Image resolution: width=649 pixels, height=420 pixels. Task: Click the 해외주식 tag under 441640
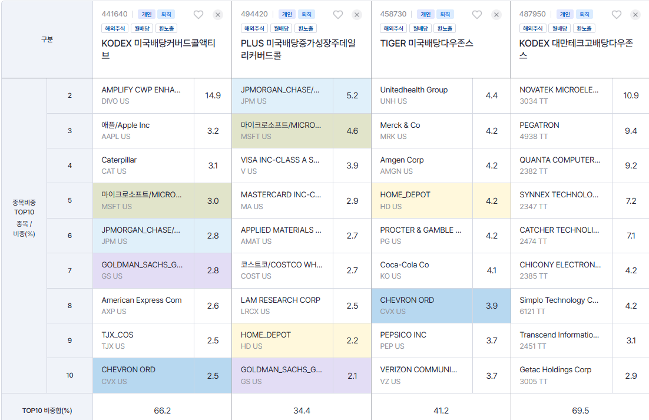(x=115, y=28)
